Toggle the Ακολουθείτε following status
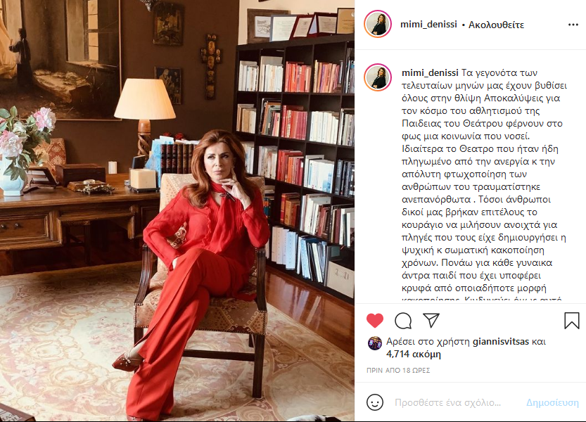 (497, 25)
